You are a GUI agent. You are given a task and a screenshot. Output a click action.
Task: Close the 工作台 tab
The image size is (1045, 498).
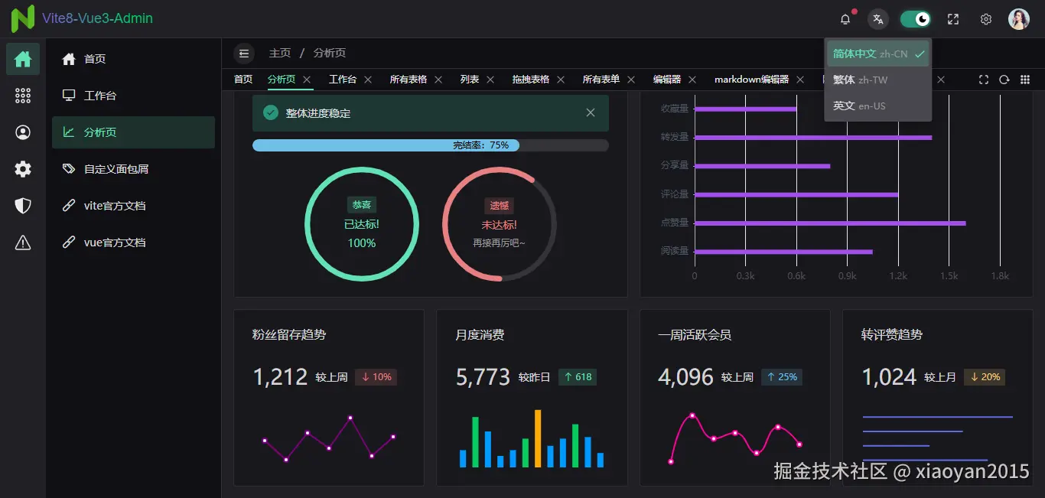(368, 80)
